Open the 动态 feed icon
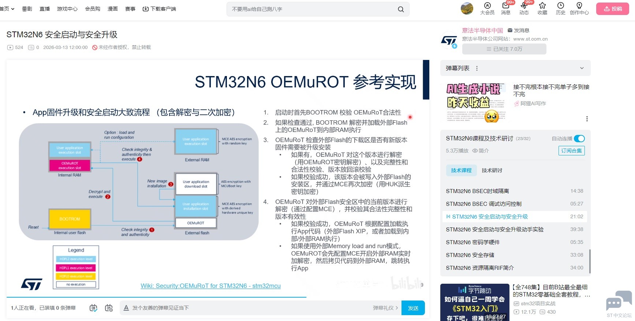This screenshot has height=321, width=635. click(x=524, y=5)
